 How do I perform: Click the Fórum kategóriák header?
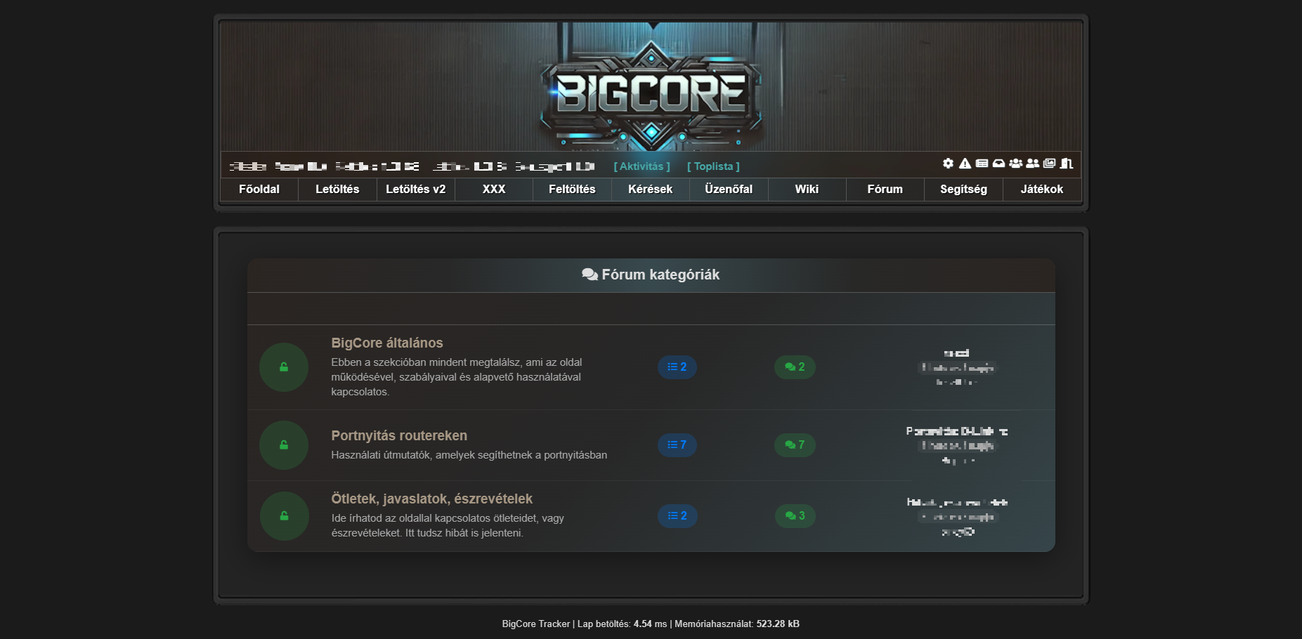tap(651, 275)
